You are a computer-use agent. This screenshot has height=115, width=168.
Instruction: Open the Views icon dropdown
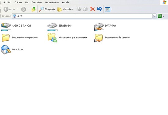(x=108, y=9)
